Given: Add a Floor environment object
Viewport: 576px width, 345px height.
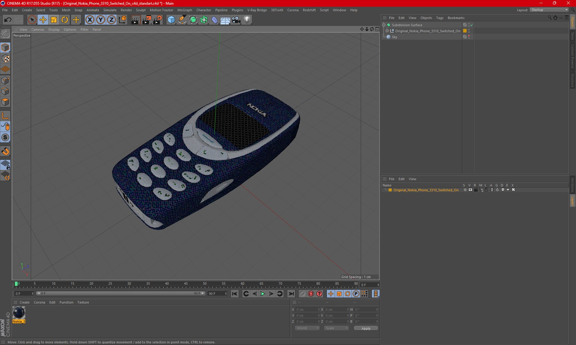Looking at the screenshot, I should pos(225,20).
